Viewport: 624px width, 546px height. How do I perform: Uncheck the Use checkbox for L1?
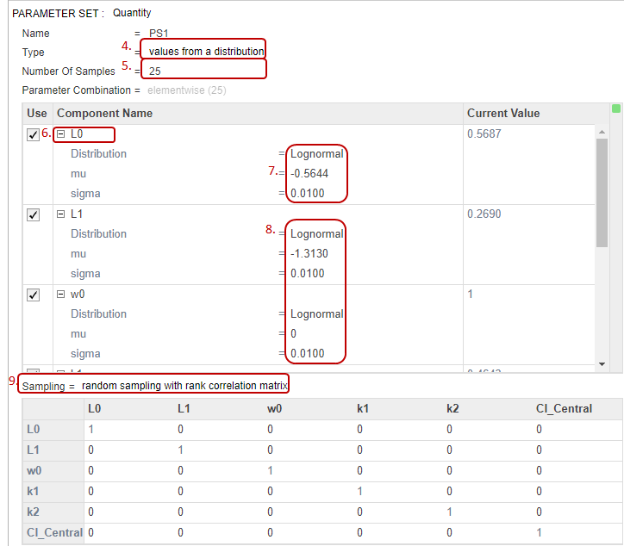(33, 214)
